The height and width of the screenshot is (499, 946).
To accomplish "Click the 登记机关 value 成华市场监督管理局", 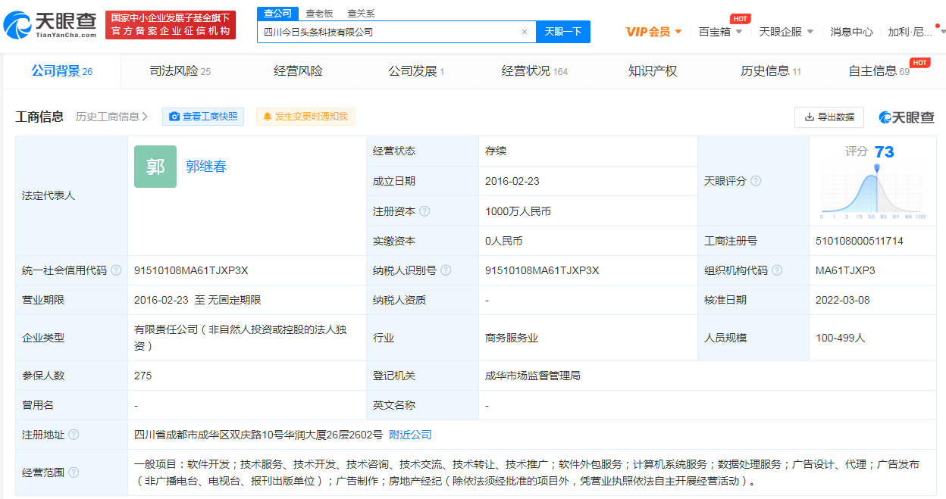I will point(533,376).
